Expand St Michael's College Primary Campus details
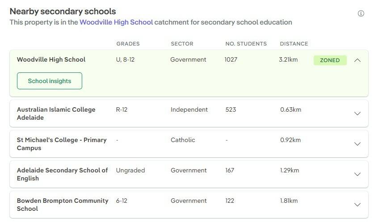This screenshot has height=222, width=374. click(x=357, y=144)
